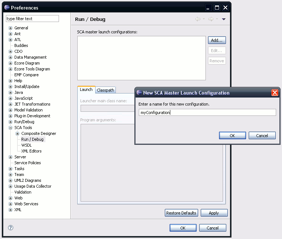This screenshot has height=239, width=282.
Task: Select WSDL under SCA Tools
Action: (x=26, y=145)
